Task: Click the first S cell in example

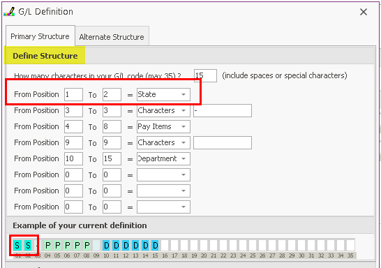Action: click(x=17, y=246)
